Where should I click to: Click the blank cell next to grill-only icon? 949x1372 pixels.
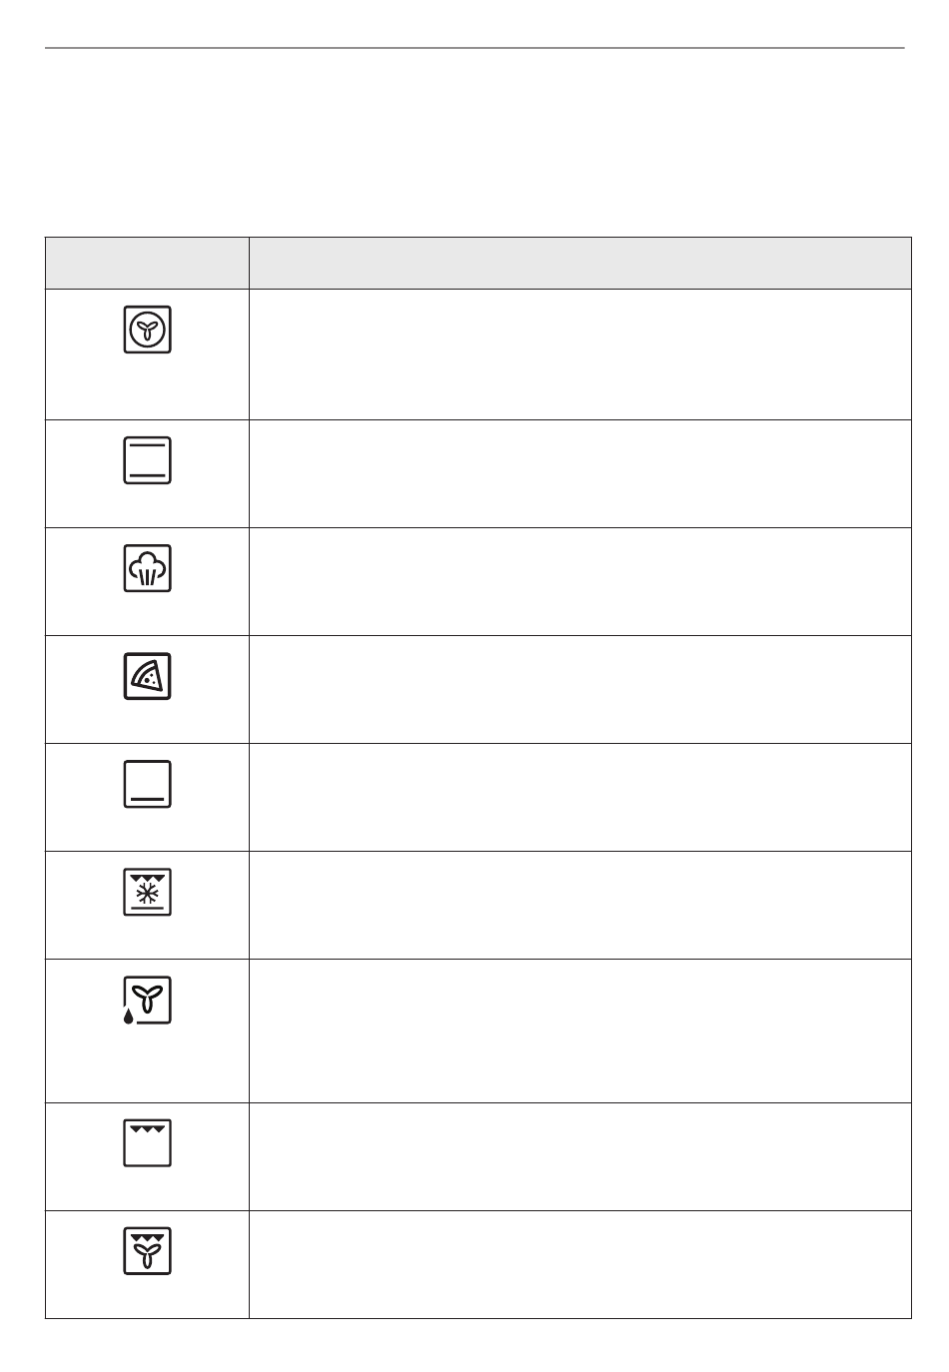click(580, 1156)
